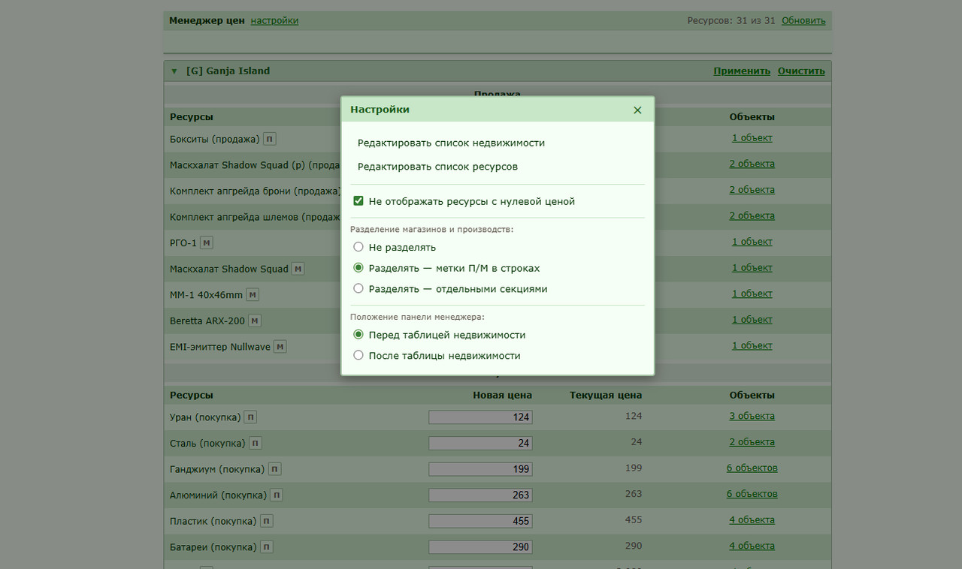
Task: Click the Обновить link at top right
Action: coord(803,20)
